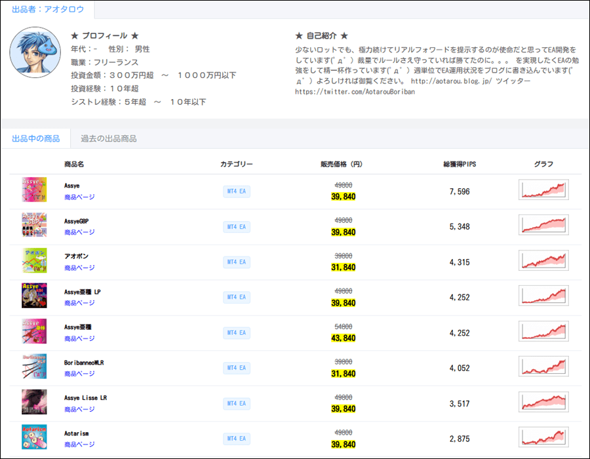The height and width of the screenshot is (459, 590).
Task: Select the アオポン product thumbnail image
Action: [34, 260]
